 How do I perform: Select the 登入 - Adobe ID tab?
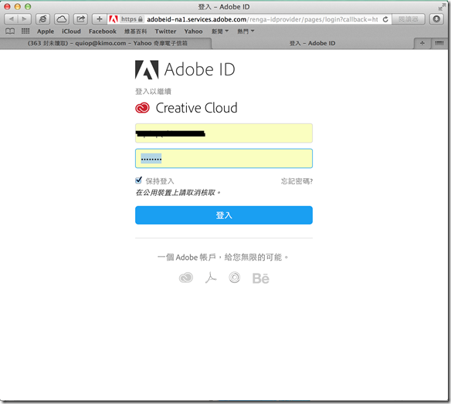[x=312, y=43]
